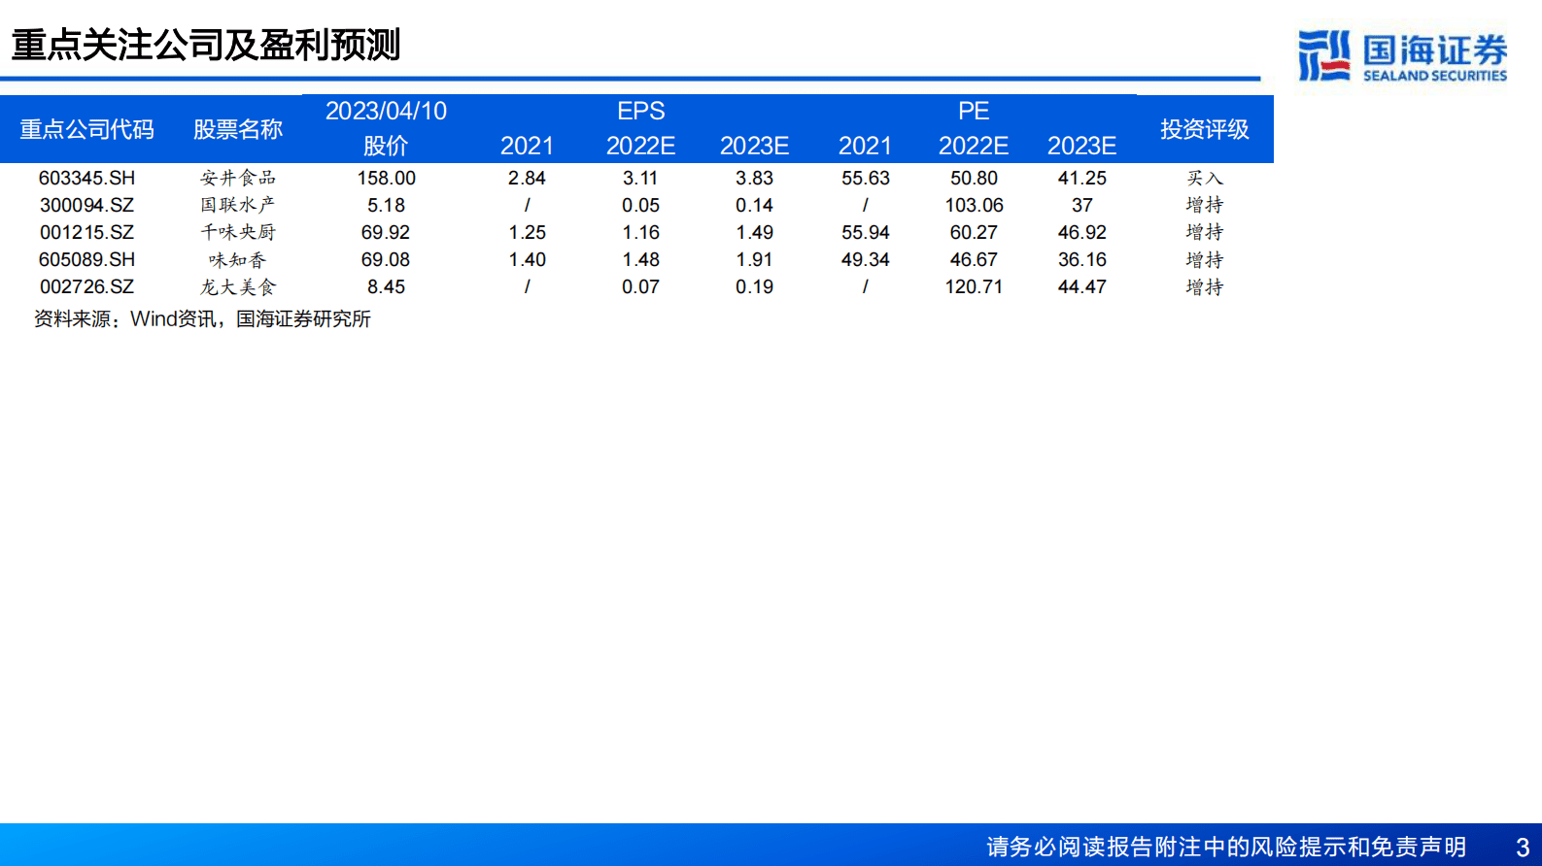This screenshot has height=866, width=1542.
Task: Click the 买入 rating for 安井食品
Action: 1205,178
